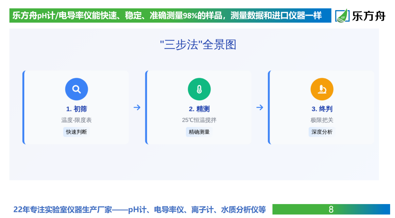This screenshot has width=395, height=218.
Task: Click the FZT leaf logo icon
Action: [342, 15]
